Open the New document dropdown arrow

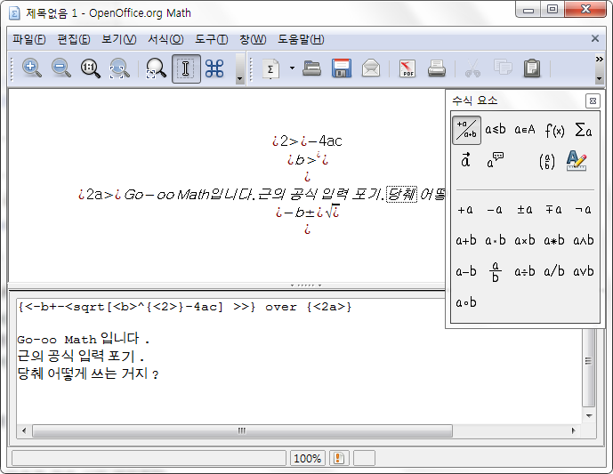(292, 68)
